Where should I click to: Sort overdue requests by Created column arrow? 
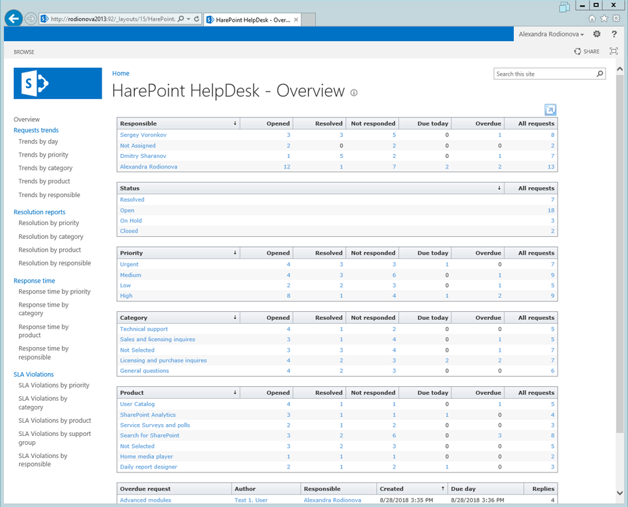click(443, 488)
